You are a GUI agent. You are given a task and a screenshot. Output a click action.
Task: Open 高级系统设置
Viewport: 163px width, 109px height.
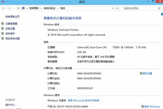[13, 39]
